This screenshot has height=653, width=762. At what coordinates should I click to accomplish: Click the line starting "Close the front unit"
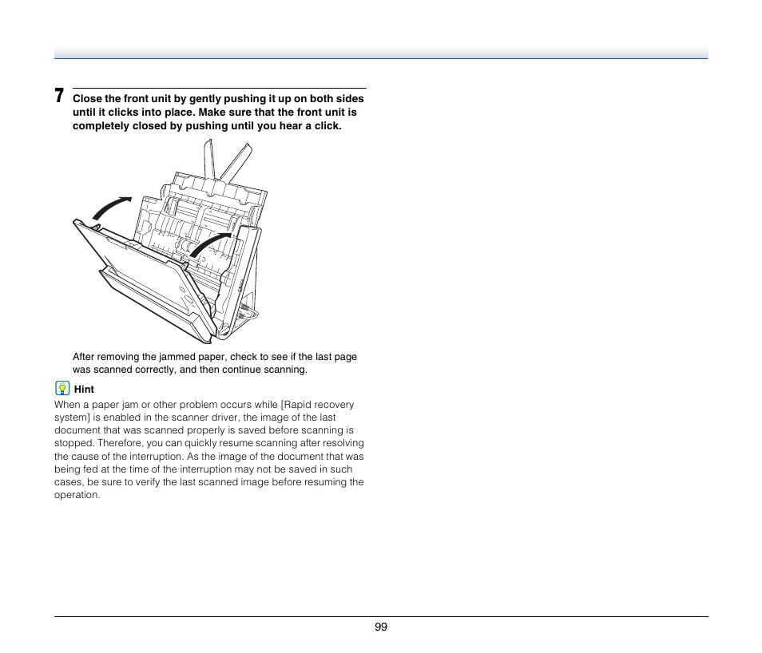218,99
